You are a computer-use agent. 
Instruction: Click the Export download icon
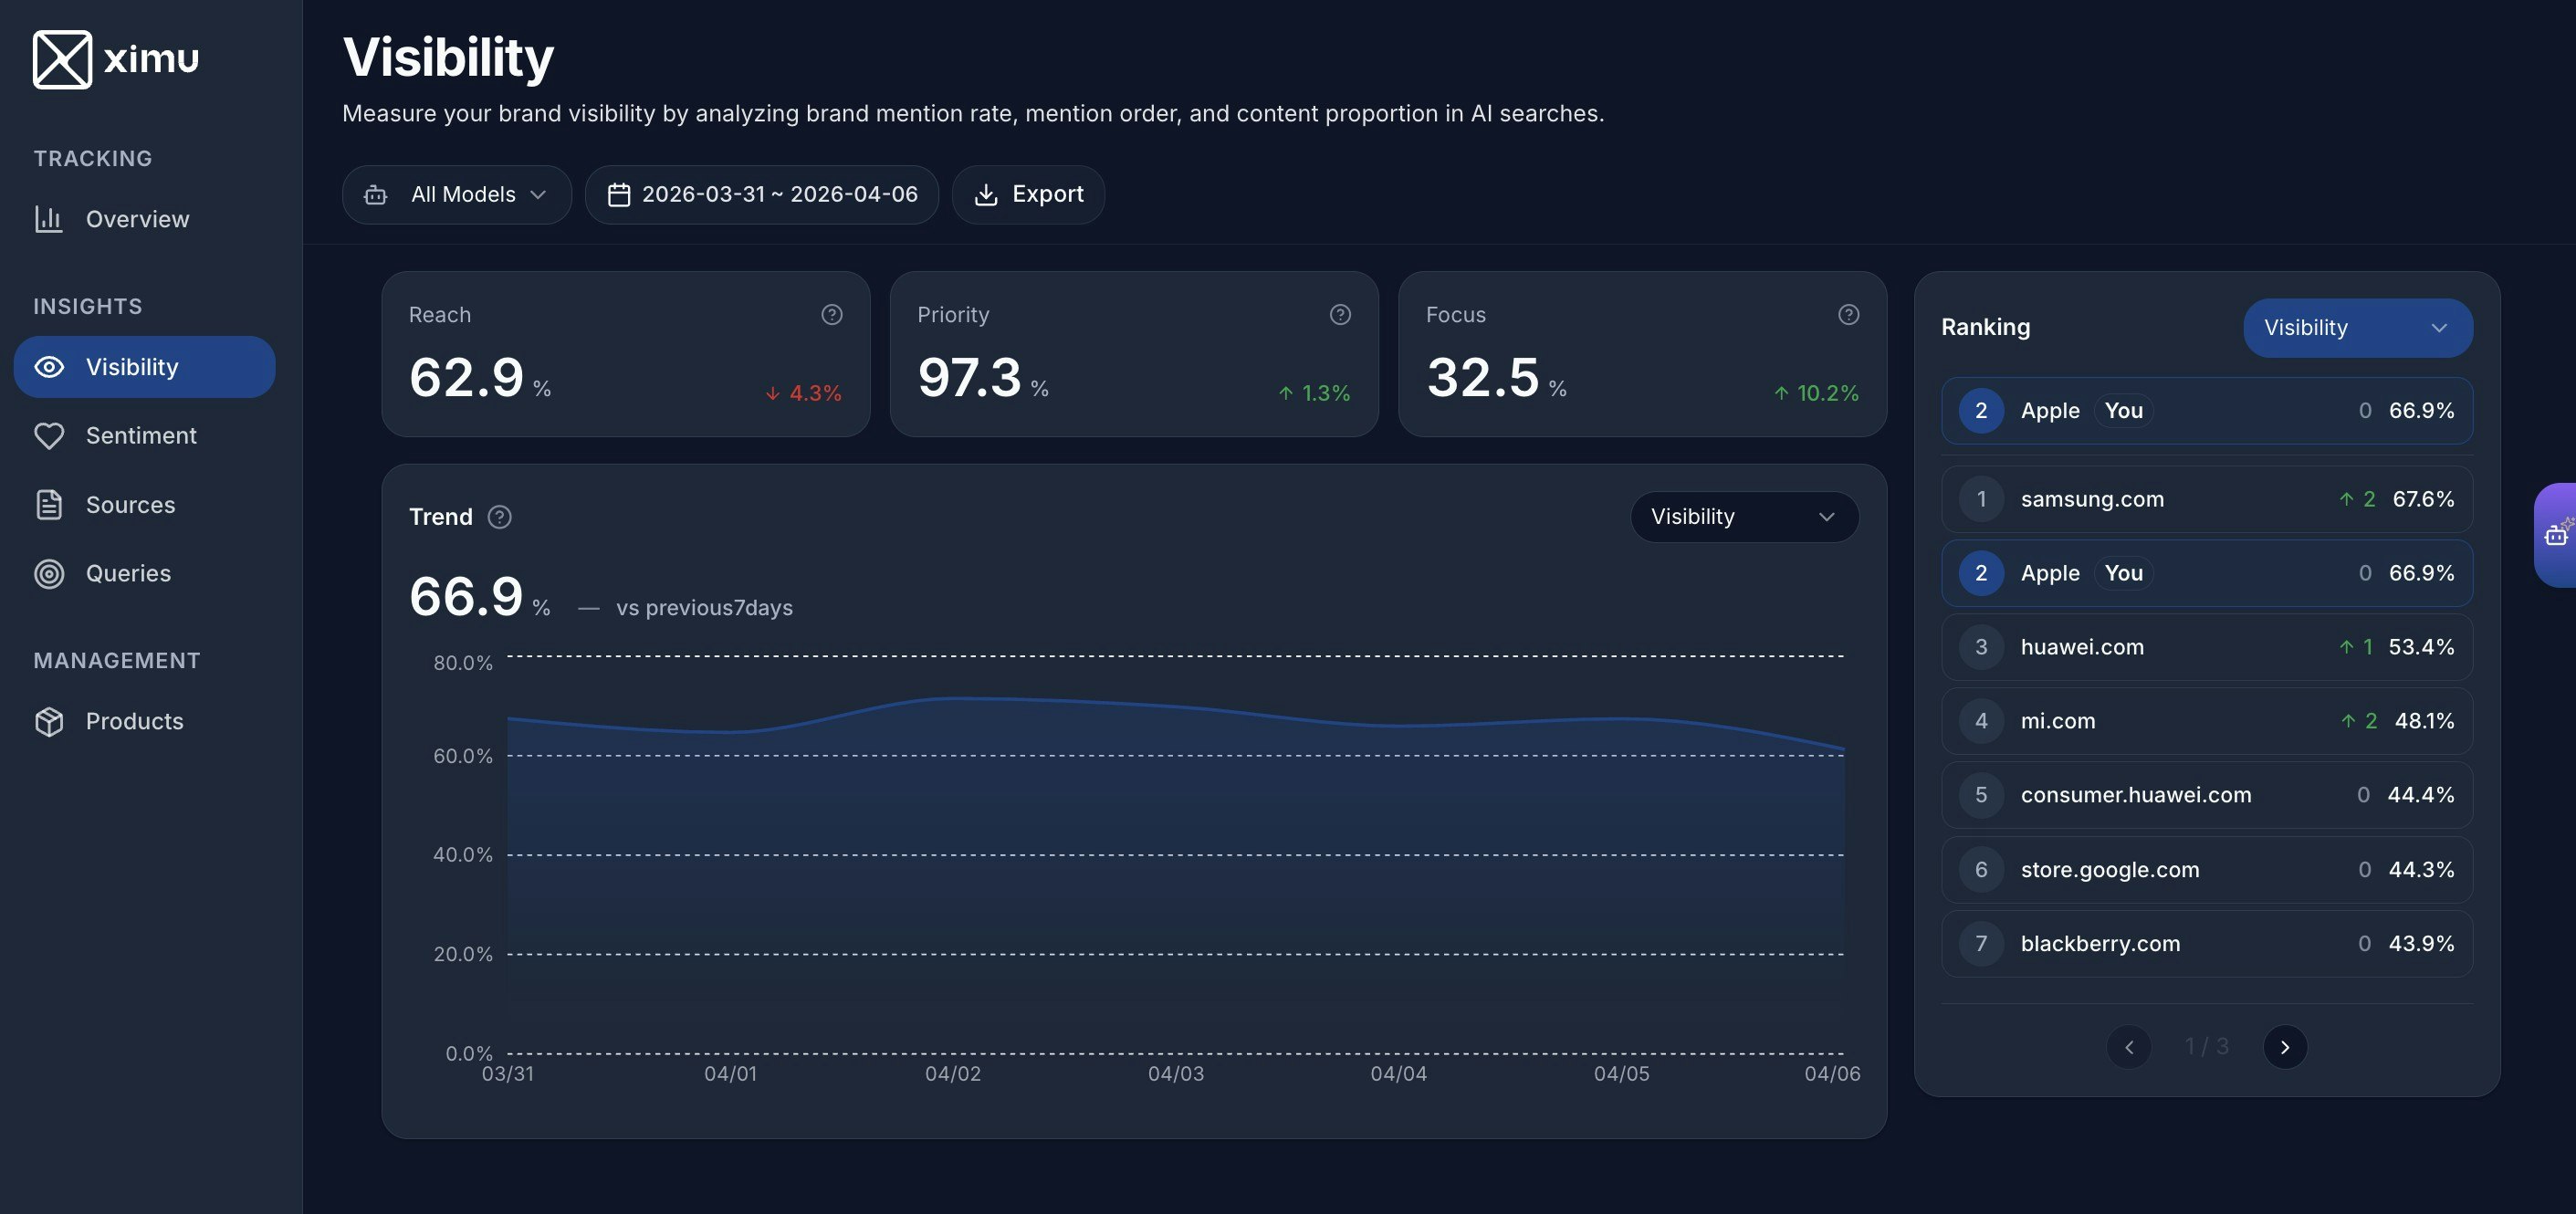[x=986, y=195]
